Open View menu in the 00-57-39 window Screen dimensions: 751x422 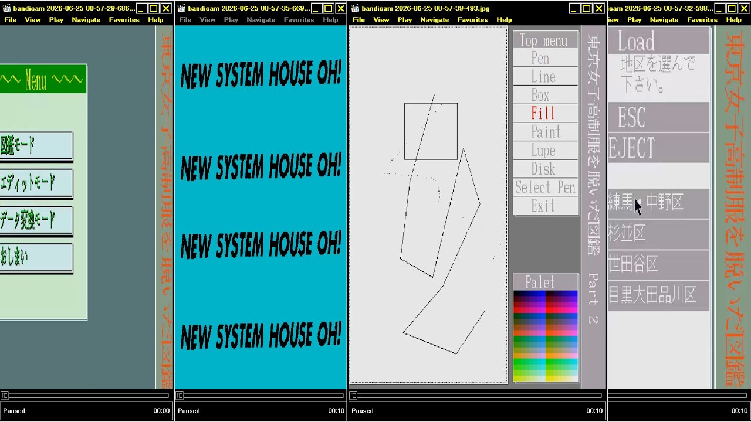pyautogui.click(x=381, y=19)
